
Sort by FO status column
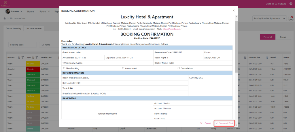(x=19, y=57)
